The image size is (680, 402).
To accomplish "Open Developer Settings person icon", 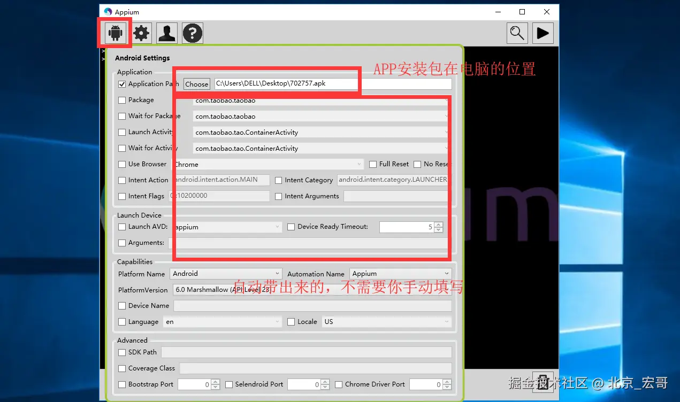I will click(167, 33).
